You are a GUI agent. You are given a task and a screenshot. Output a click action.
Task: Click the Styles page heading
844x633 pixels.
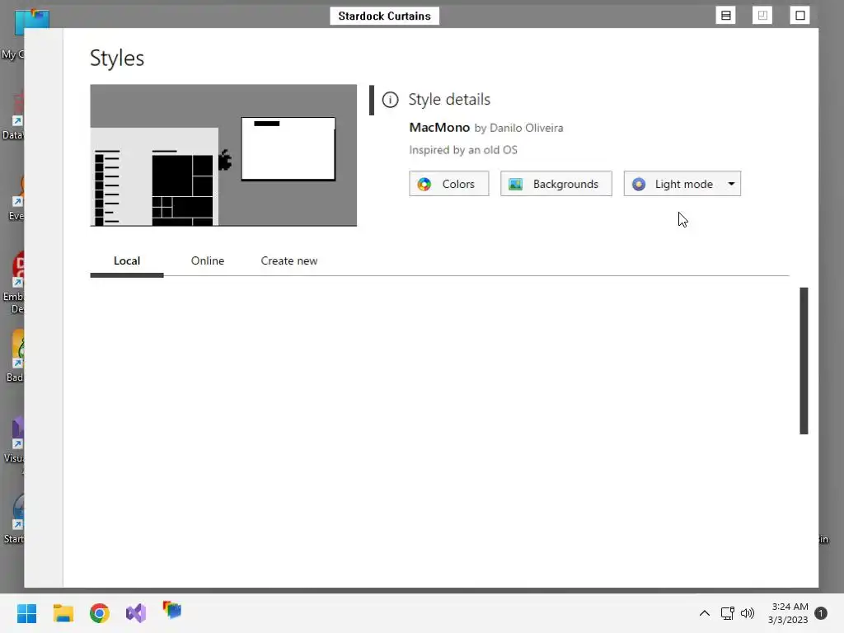coord(117,59)
